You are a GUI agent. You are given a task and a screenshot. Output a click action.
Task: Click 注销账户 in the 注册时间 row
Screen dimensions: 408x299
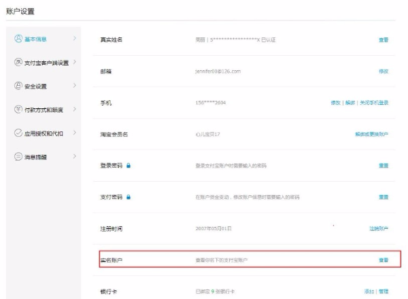377,229
